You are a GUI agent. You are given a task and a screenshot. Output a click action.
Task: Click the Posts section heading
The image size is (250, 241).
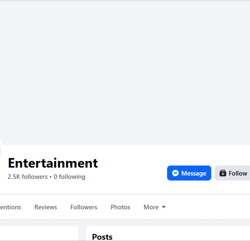click(x=102, y=237)
